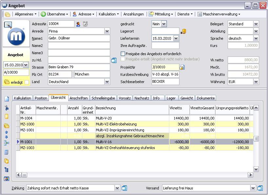The image size is (268, 195).
Task: Expand the Anrede dropdown
Action: (107, 31)
